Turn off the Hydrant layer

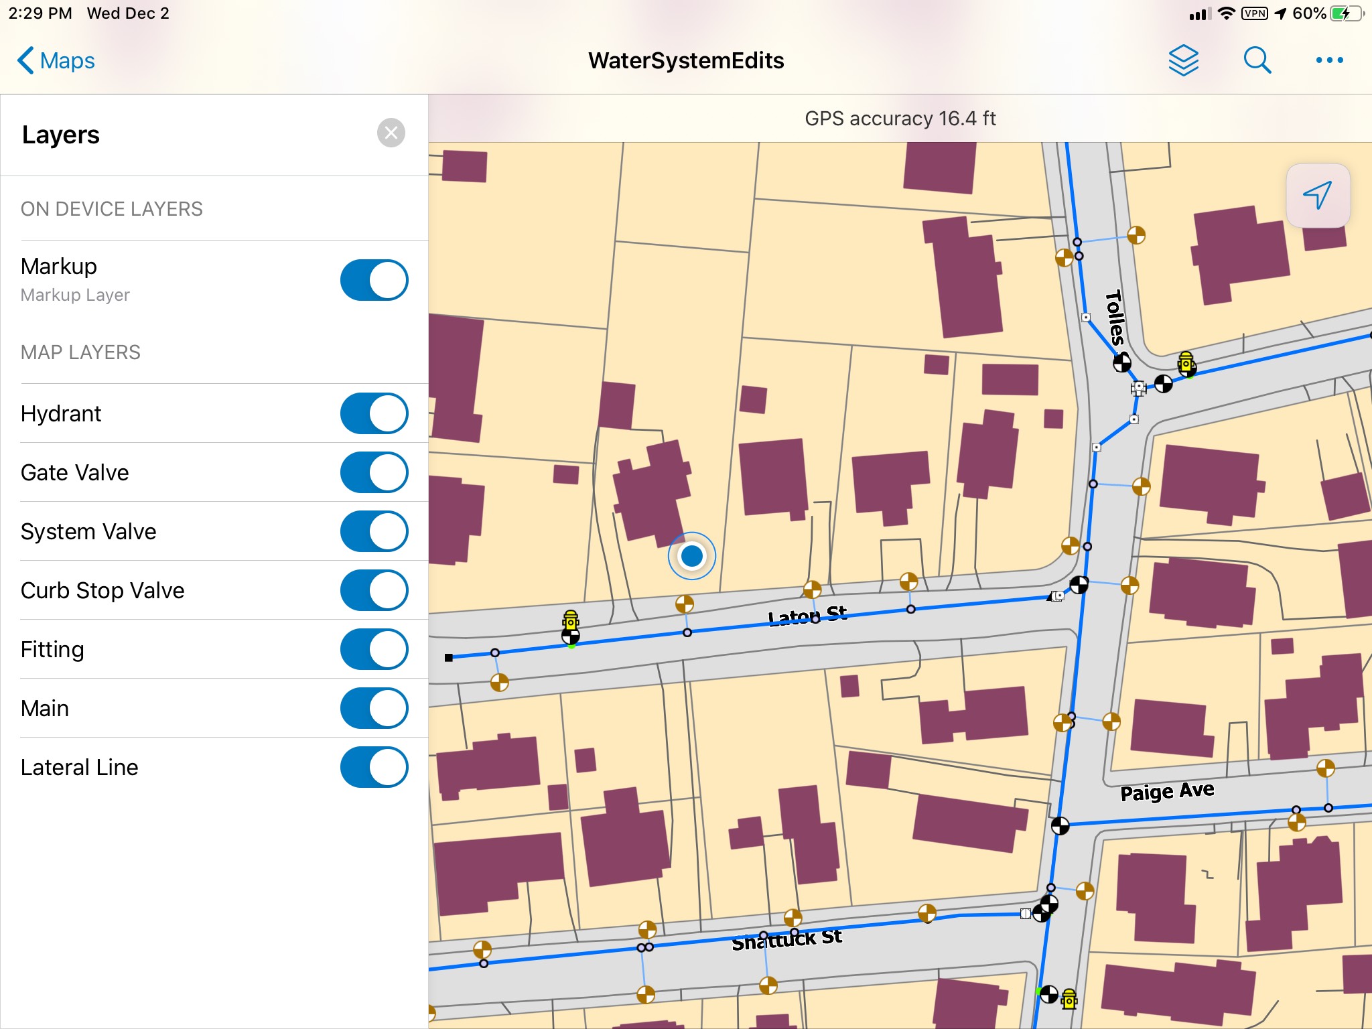pos(373,413)
